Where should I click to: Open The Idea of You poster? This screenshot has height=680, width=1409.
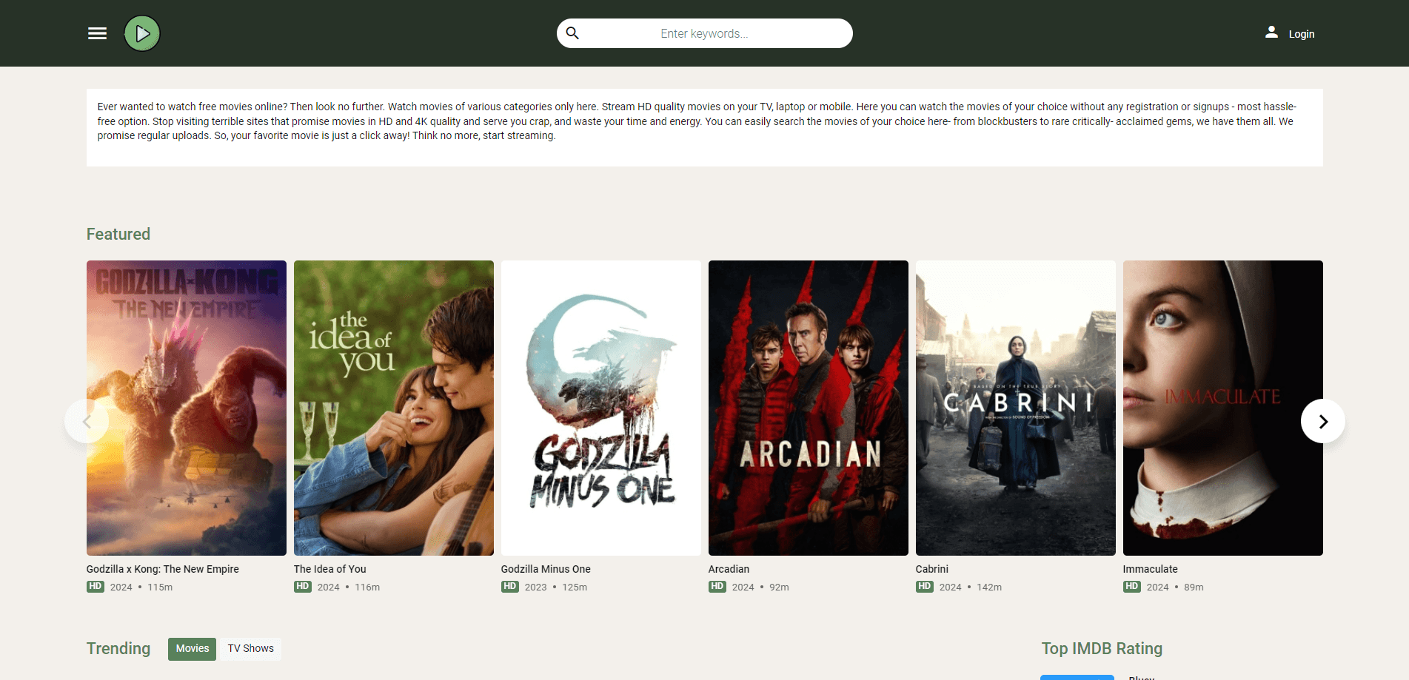pos(394,408)
